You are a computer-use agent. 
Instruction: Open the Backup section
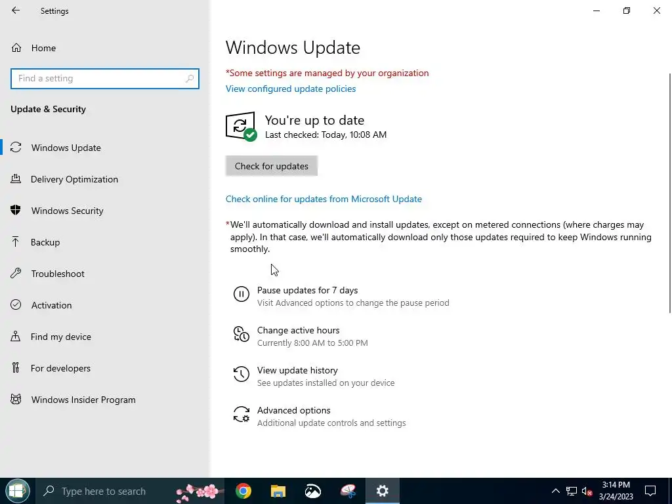(105, 242)
